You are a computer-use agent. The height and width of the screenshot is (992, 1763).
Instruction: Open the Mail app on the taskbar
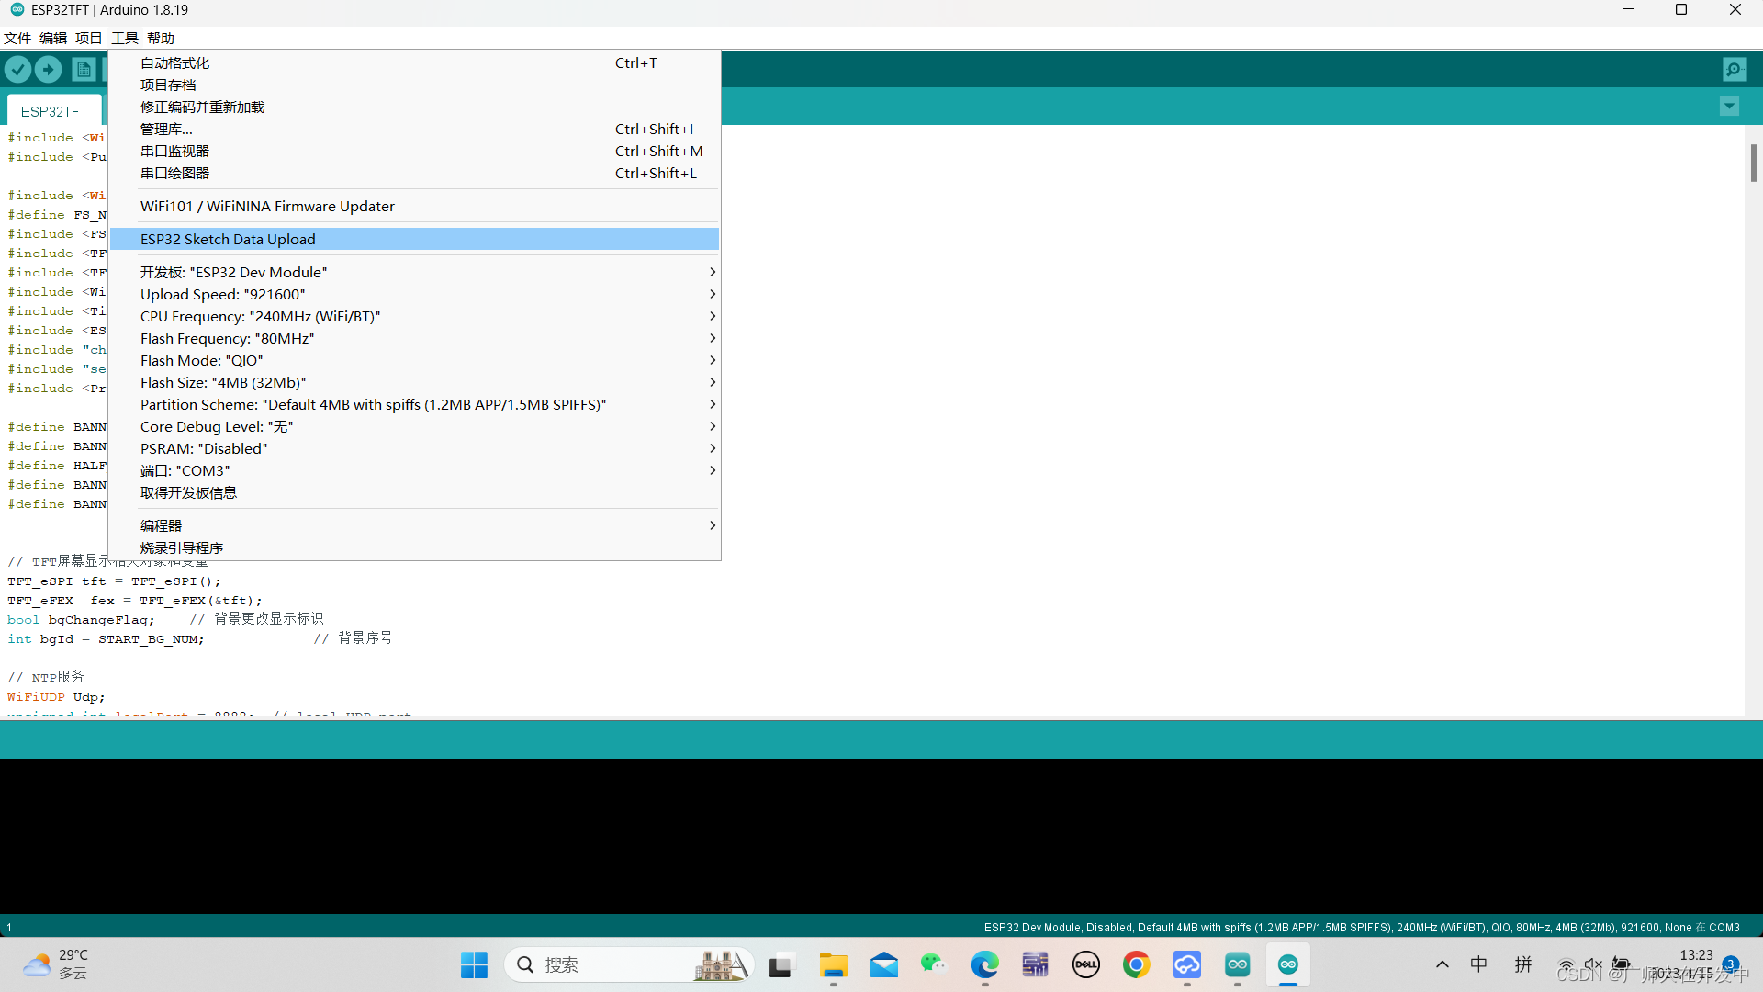click(x=884, y=964)
